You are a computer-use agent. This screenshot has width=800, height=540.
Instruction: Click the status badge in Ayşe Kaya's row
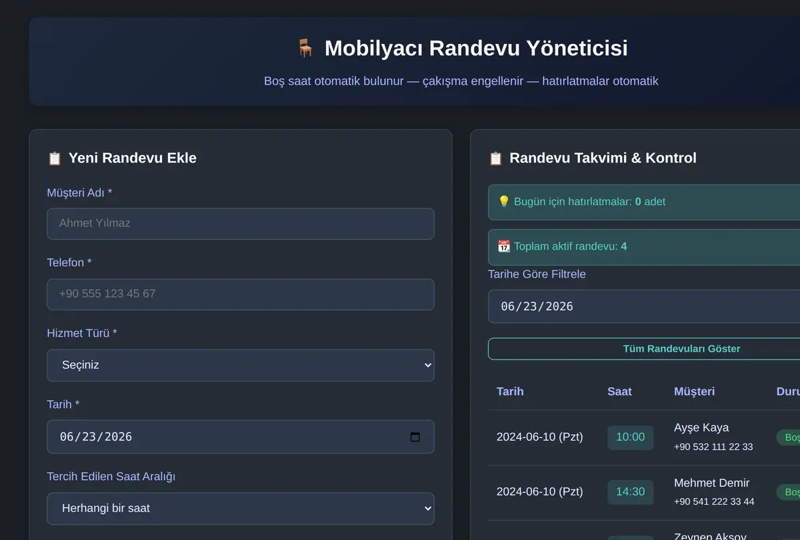click(x=788, y=437)
